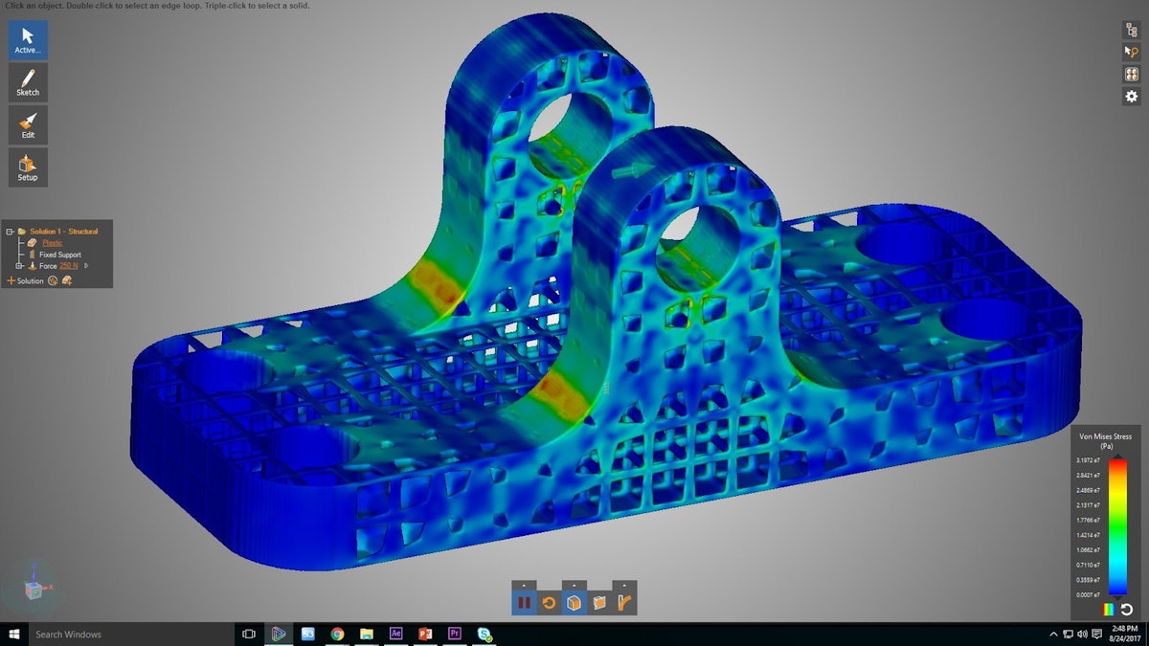
Task: Select the Sketch tool in the left toolbar
Action: [28, 81]
